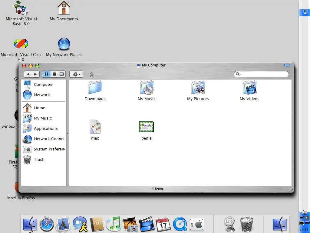Click the double up-chevron toolbar icon
This screenshot has width=310, height=233.
[91, 75]
